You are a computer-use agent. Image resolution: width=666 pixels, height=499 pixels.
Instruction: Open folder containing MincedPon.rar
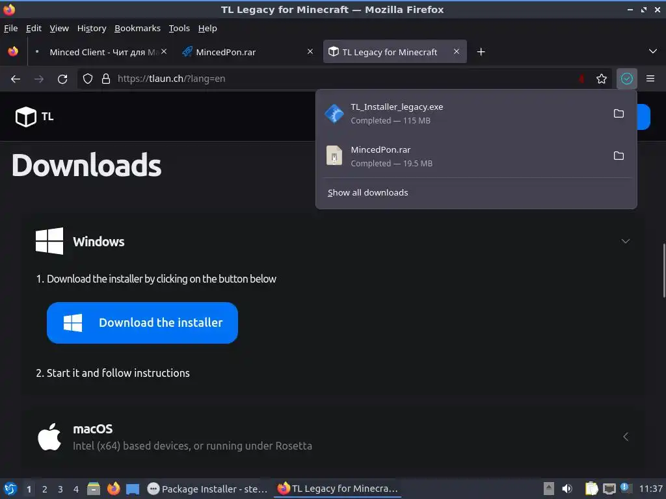pyautogui.click(x=619, y=156)
